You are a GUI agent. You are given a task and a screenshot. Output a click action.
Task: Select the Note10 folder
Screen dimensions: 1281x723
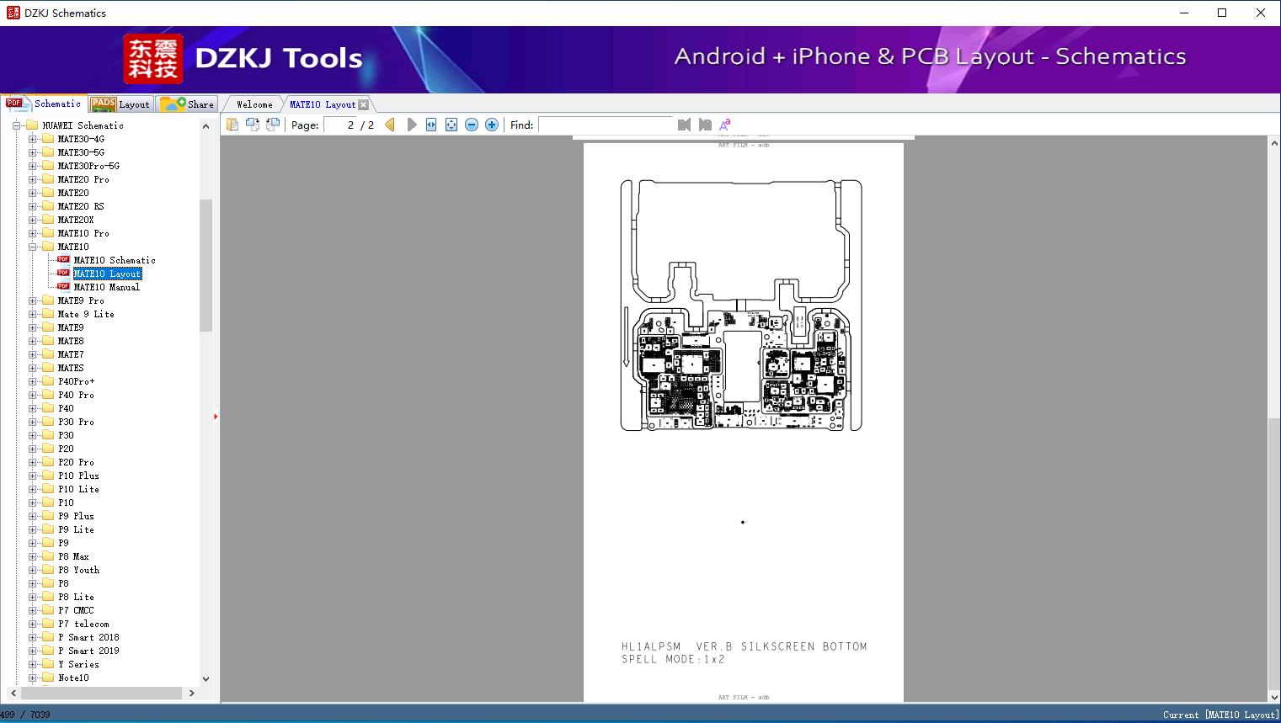point(73,678)
